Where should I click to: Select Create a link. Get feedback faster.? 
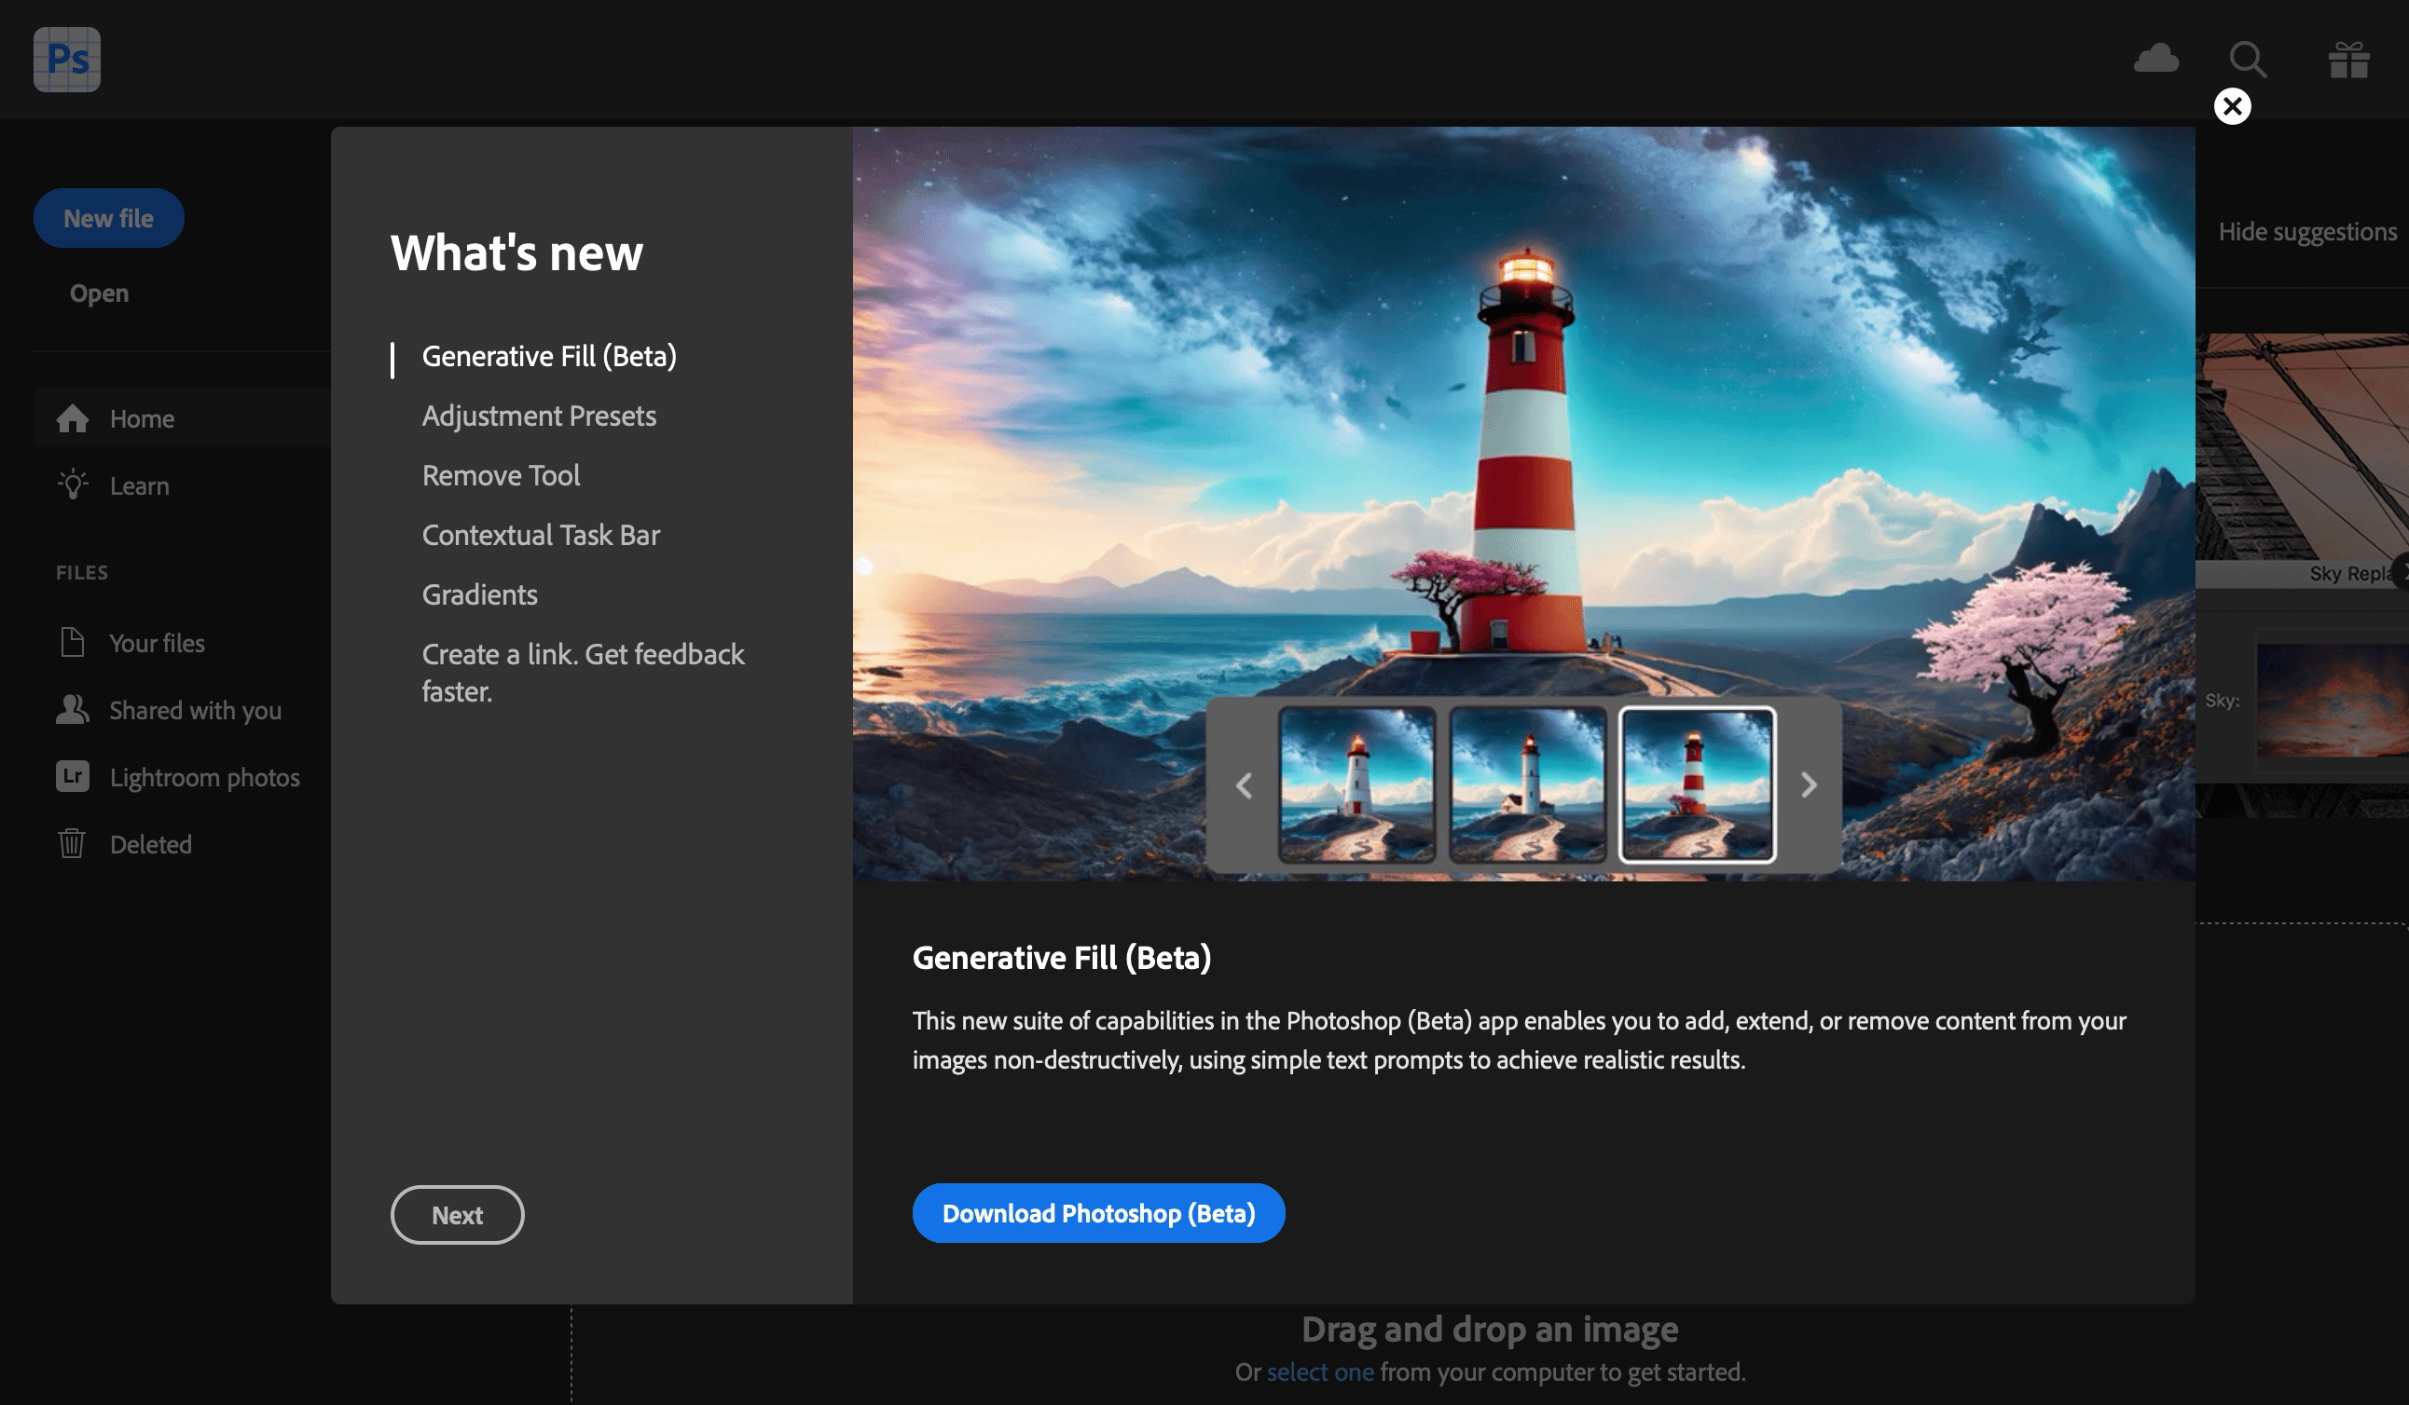pyautogui.click(x=583, y=673)
